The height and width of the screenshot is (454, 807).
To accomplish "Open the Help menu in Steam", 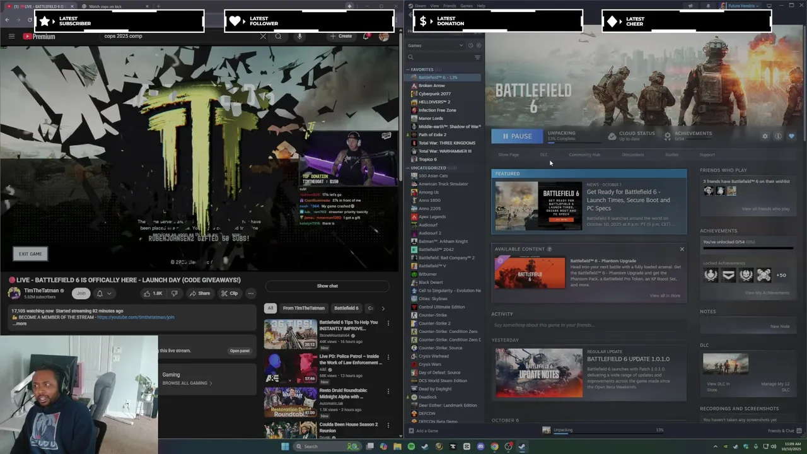I will [x=481, y=6].
